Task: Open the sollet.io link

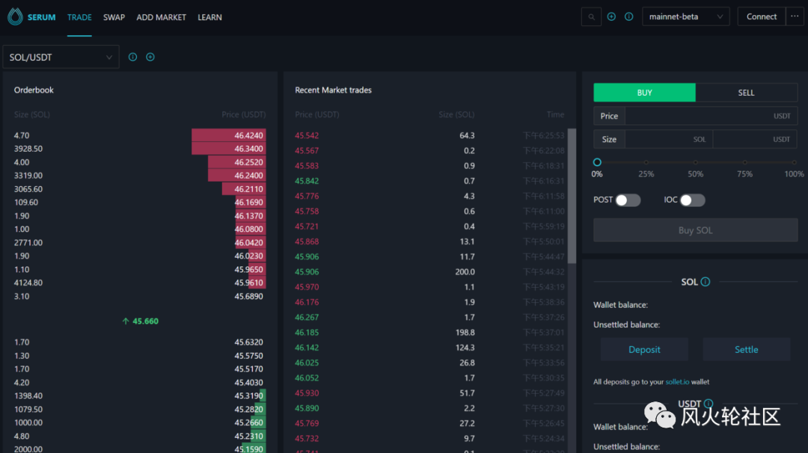Action: pos(677,382)
